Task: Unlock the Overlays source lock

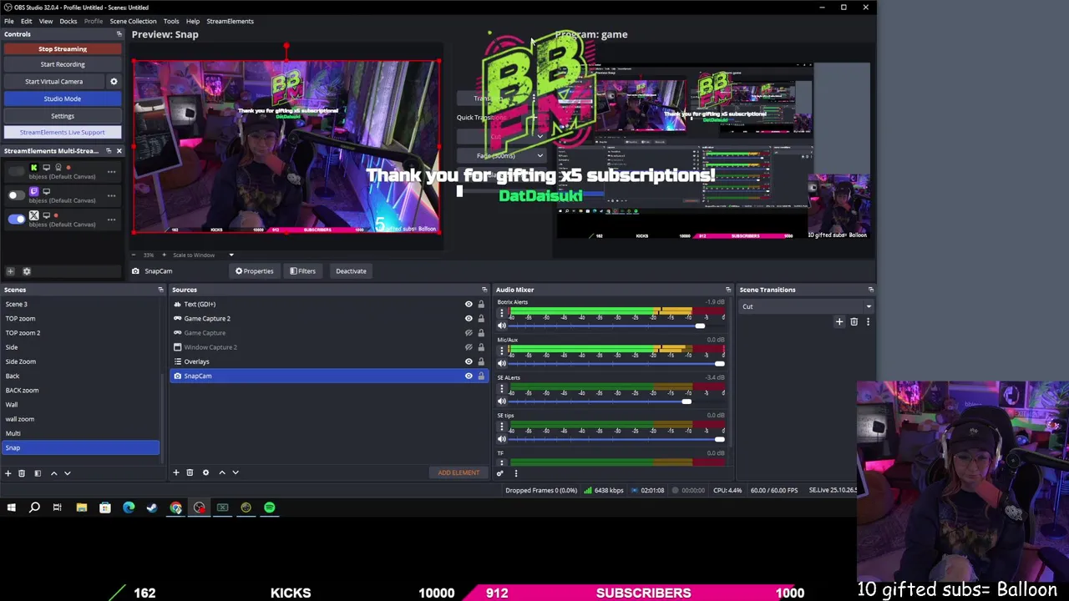Action: 481,361
